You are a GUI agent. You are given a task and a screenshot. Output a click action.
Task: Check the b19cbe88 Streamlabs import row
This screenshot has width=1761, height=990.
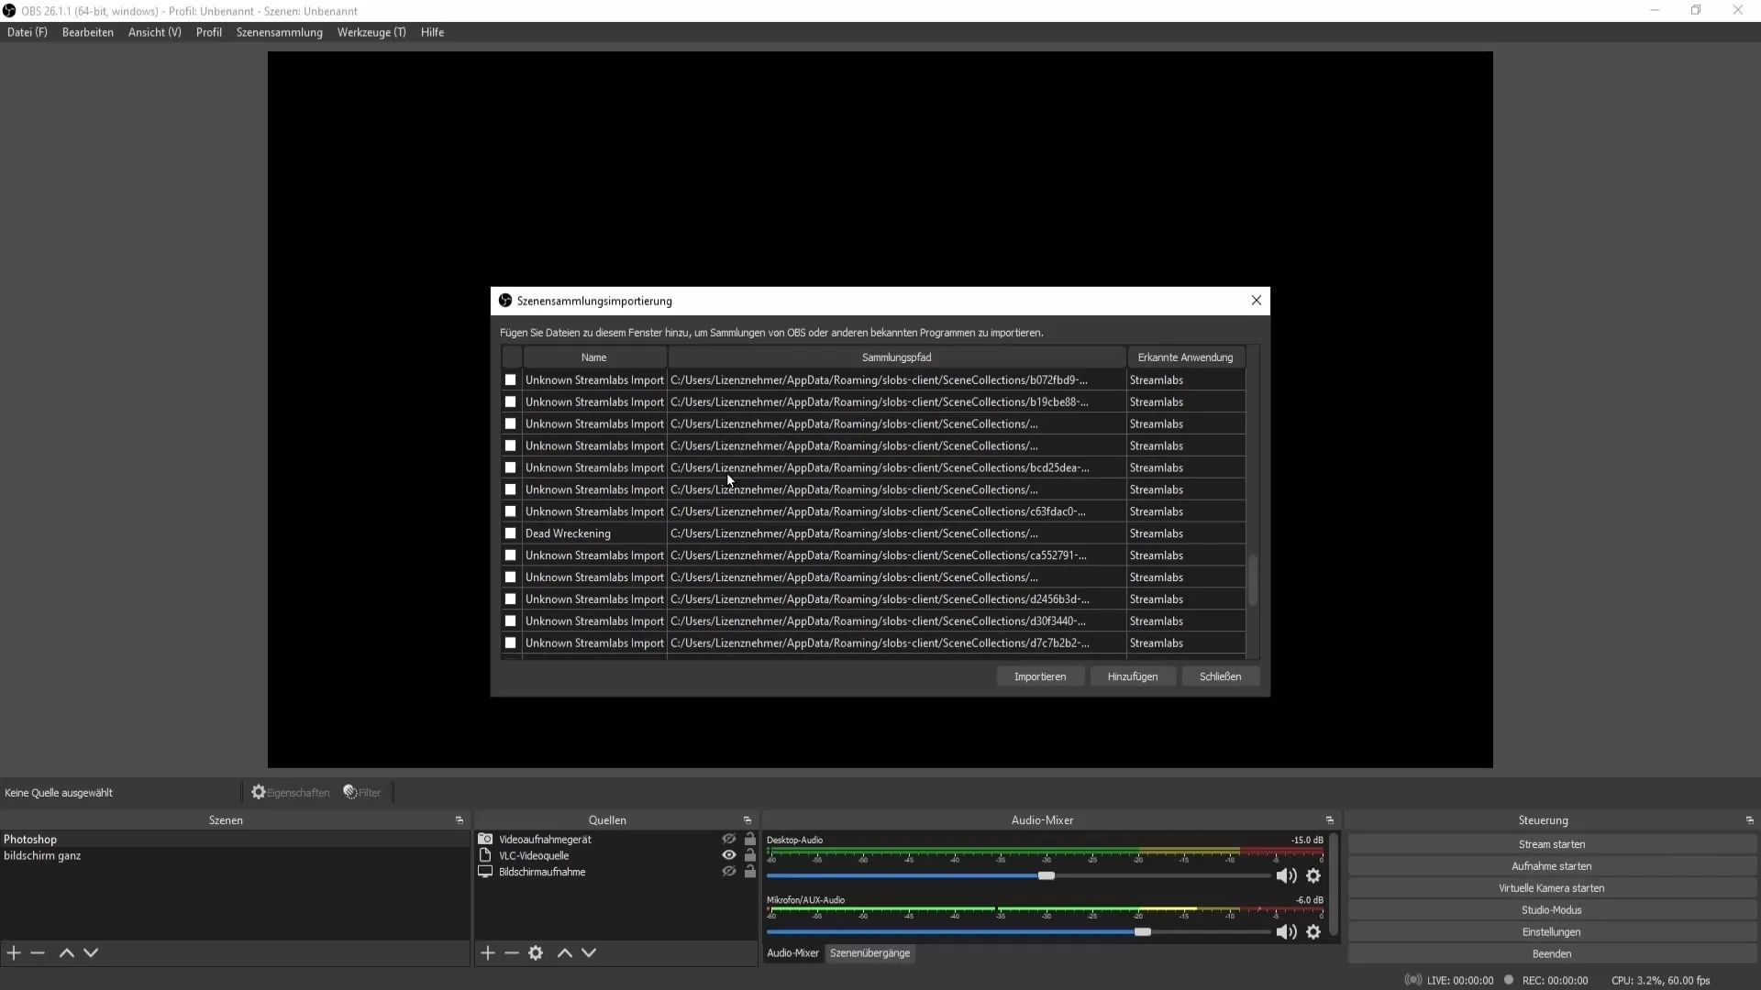click(x=511, y=401)
